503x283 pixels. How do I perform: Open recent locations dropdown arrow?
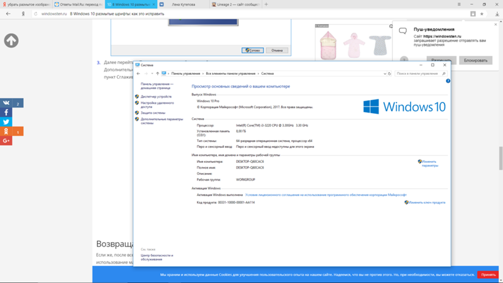152,74
